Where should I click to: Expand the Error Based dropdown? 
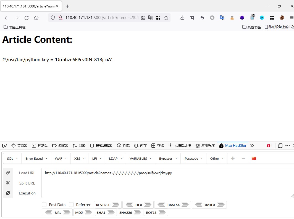[36, 159]
